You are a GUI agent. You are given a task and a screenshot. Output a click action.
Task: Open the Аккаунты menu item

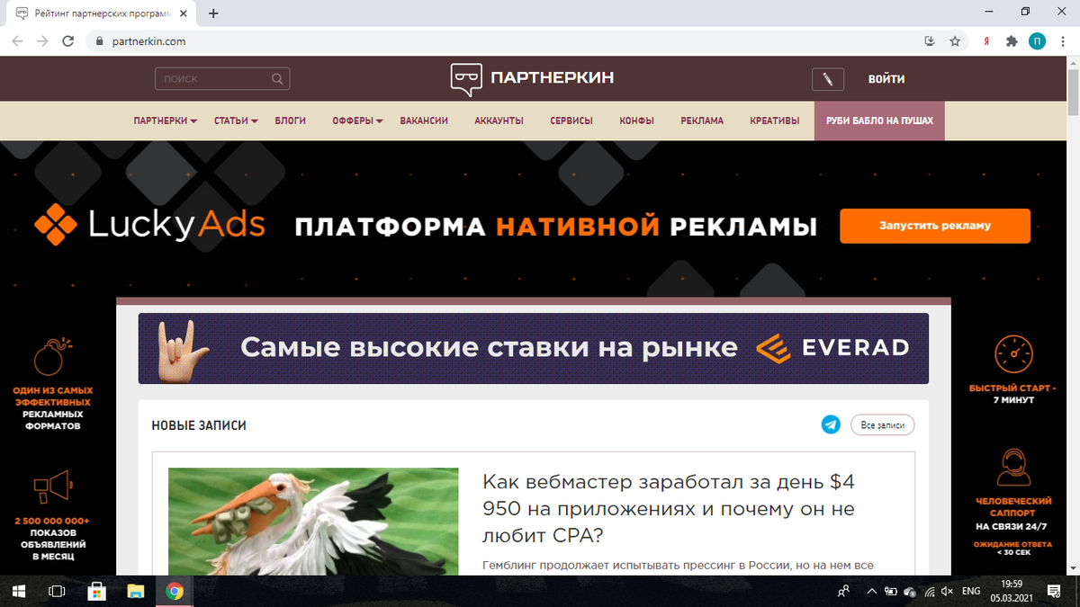pyautogui.click(x=499, y=121)
